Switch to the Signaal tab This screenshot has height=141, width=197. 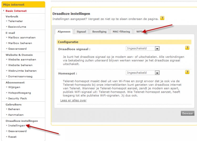click(x=81, y=32)
